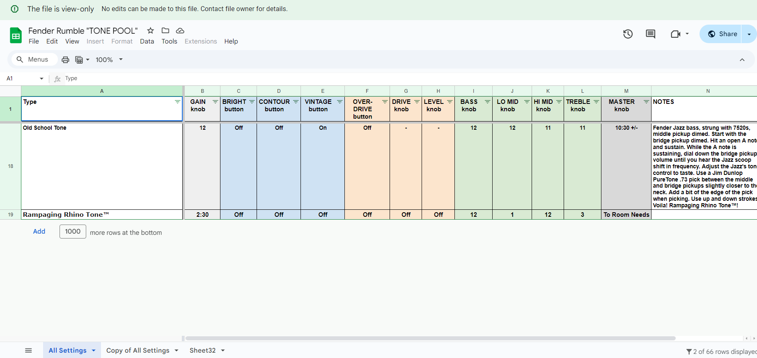Open the filter views table icon
Viewport: 757px width, 358px height.
click(x=79, y=60)
